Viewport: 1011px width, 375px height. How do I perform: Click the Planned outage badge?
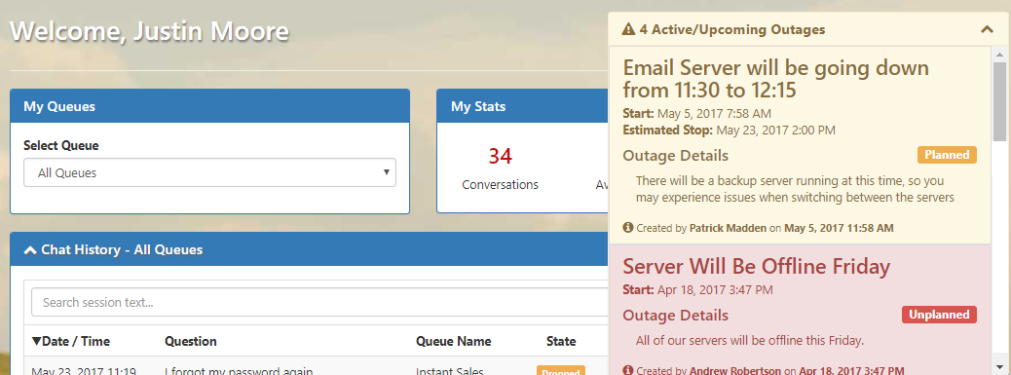(947, 155)
